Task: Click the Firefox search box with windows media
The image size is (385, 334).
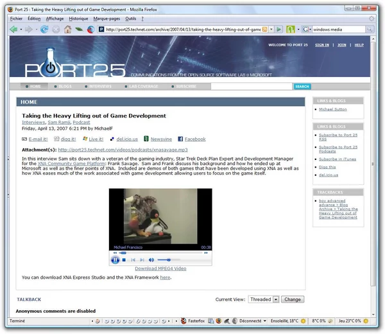Action: pyautogui.click(x=339, y=30)
